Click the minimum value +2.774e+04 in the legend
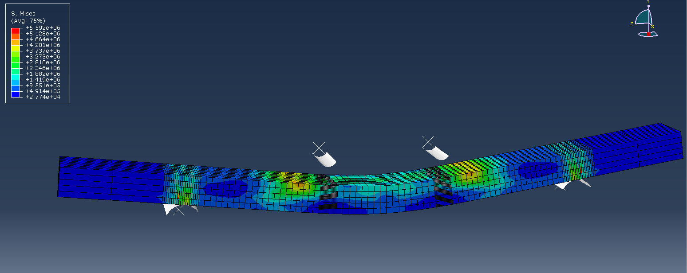The width and height of the screenshot is (687, 273). coord(43,97)
